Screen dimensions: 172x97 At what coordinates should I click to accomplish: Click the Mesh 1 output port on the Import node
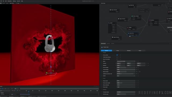pyautogui.click(x=116, y=26)
